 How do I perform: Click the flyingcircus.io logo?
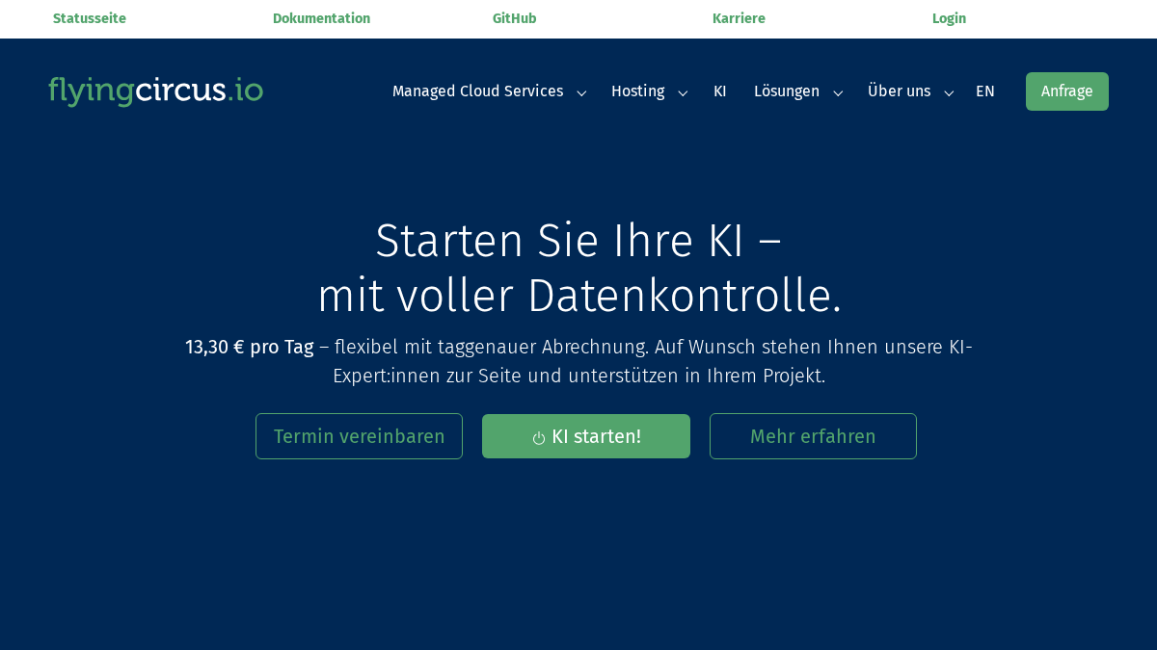[155, 91]
